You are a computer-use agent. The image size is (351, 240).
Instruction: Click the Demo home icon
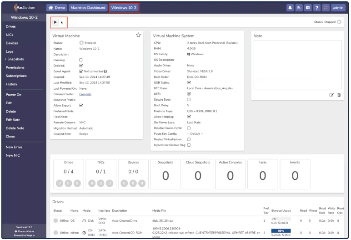pyautogui.click(x=51, y=8)
